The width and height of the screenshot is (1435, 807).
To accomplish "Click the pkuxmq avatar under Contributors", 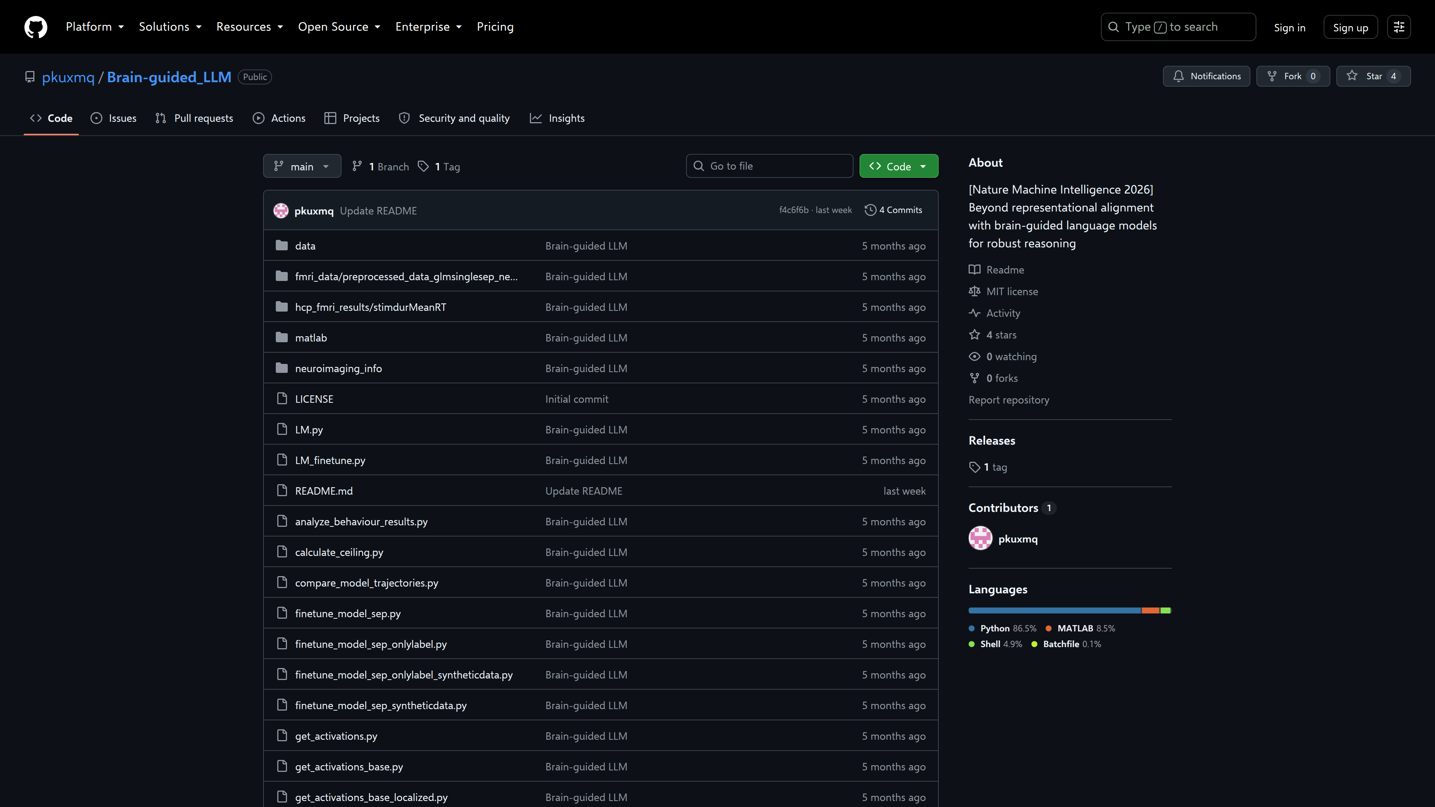I will 981,538.
